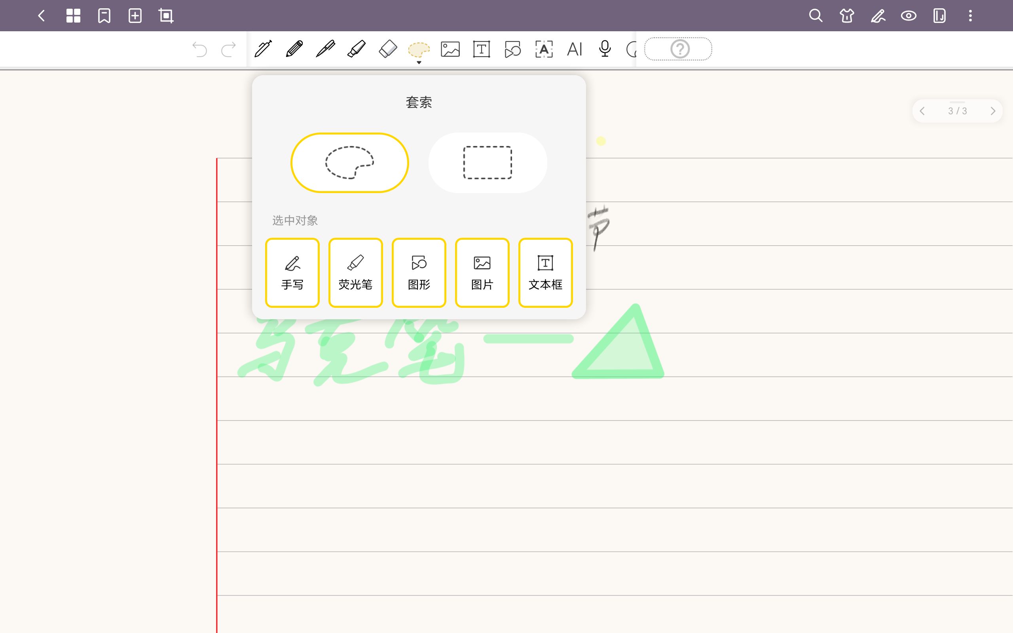Choose freeform lasso selection mode
The height and width of the screenshot is (633, 1013).
[349, 163]
